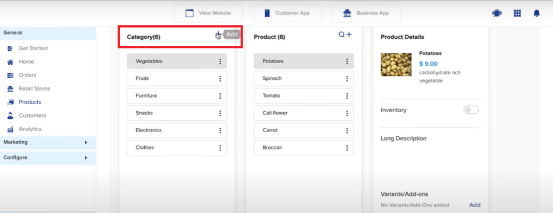Click the Potatoes product thumbnail image

[x=396, y=64]
